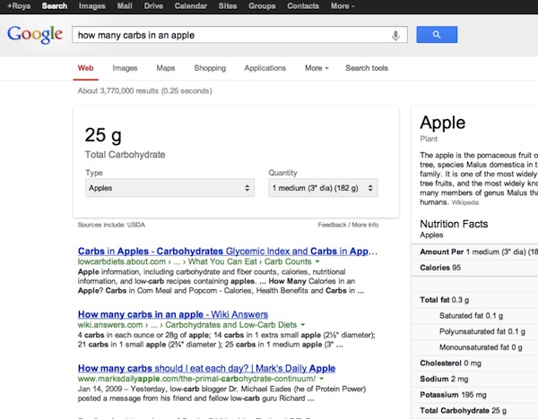Click the Potassium 195 mg row

[x=474, y=394]
